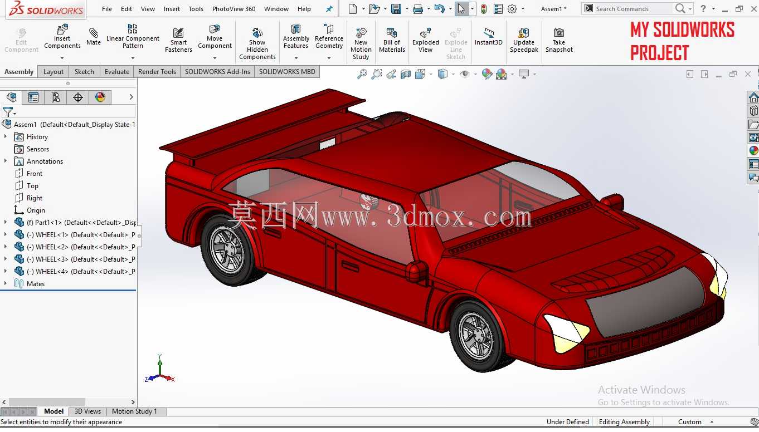Open the Custom units dropdown in status bar
Screen dimensions: 759x432
point(712,422)
